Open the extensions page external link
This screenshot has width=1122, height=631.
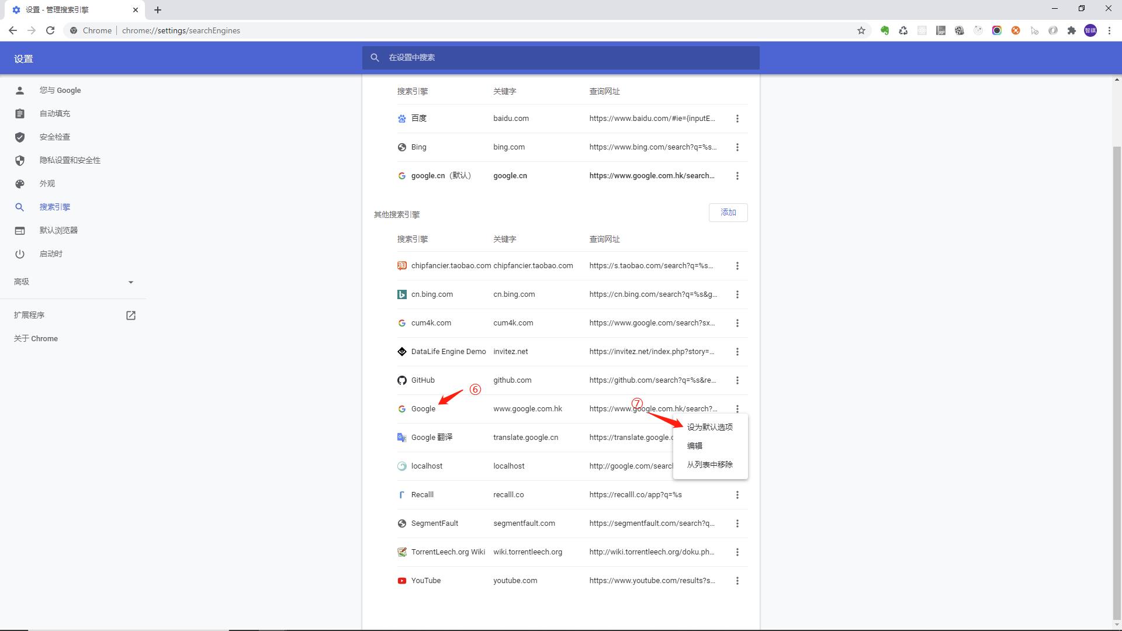[131, 315]
